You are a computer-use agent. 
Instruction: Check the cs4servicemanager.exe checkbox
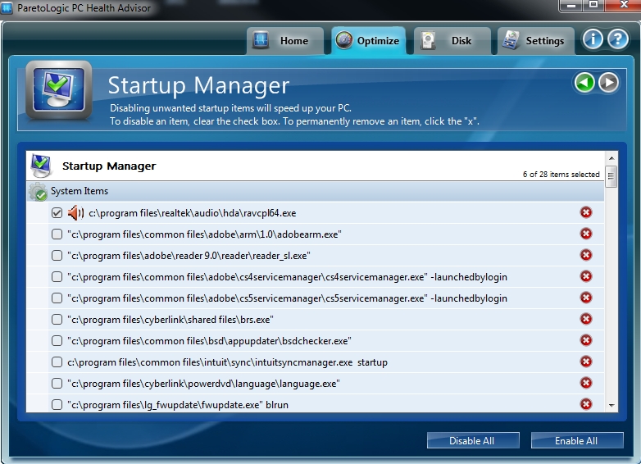click(x=57, y=277)
